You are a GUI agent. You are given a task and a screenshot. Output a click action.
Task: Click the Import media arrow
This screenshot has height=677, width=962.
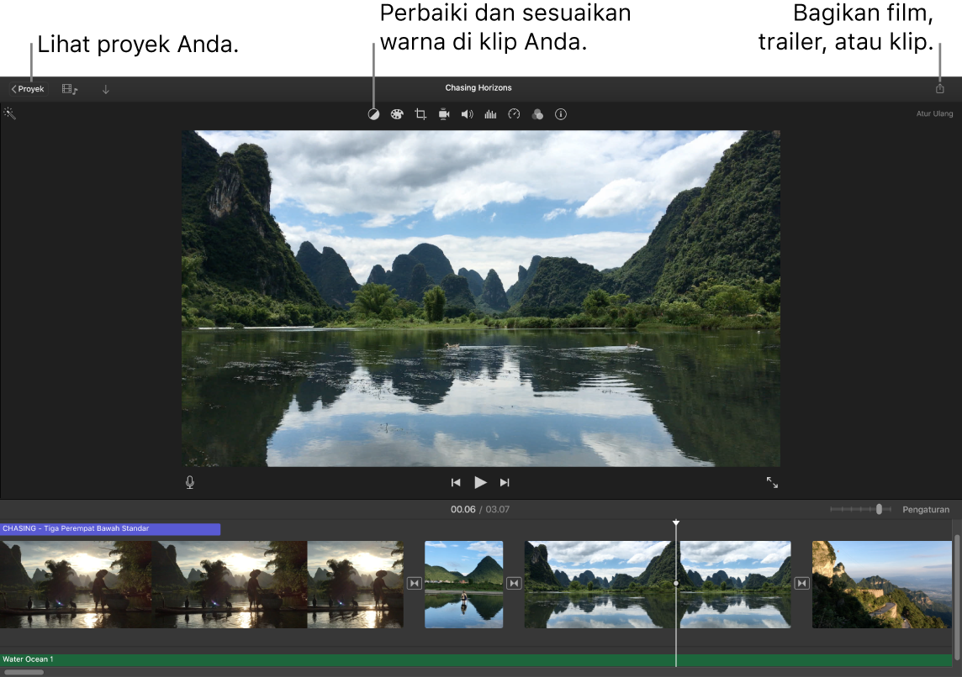105,88
